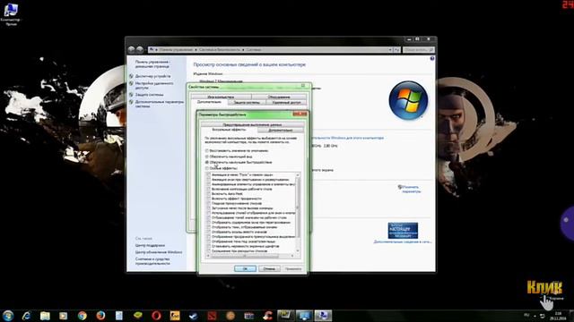Viewport: 574px width, 322px height.
Task: Expand the arrow after Панель управления breadcrumb
Action: point(196,50)
